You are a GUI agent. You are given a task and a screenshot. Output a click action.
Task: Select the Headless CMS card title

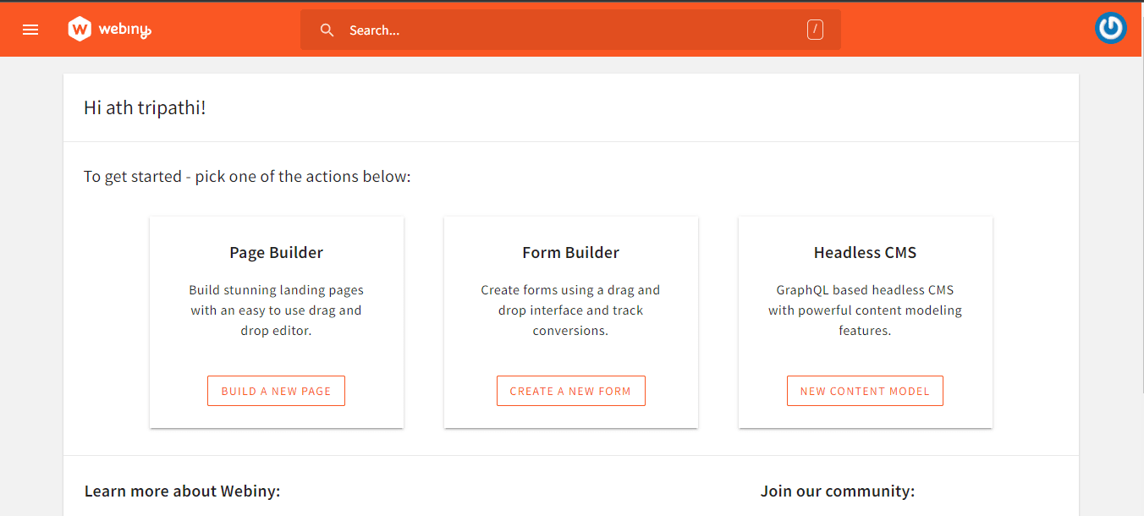click(x=865, y=253)
